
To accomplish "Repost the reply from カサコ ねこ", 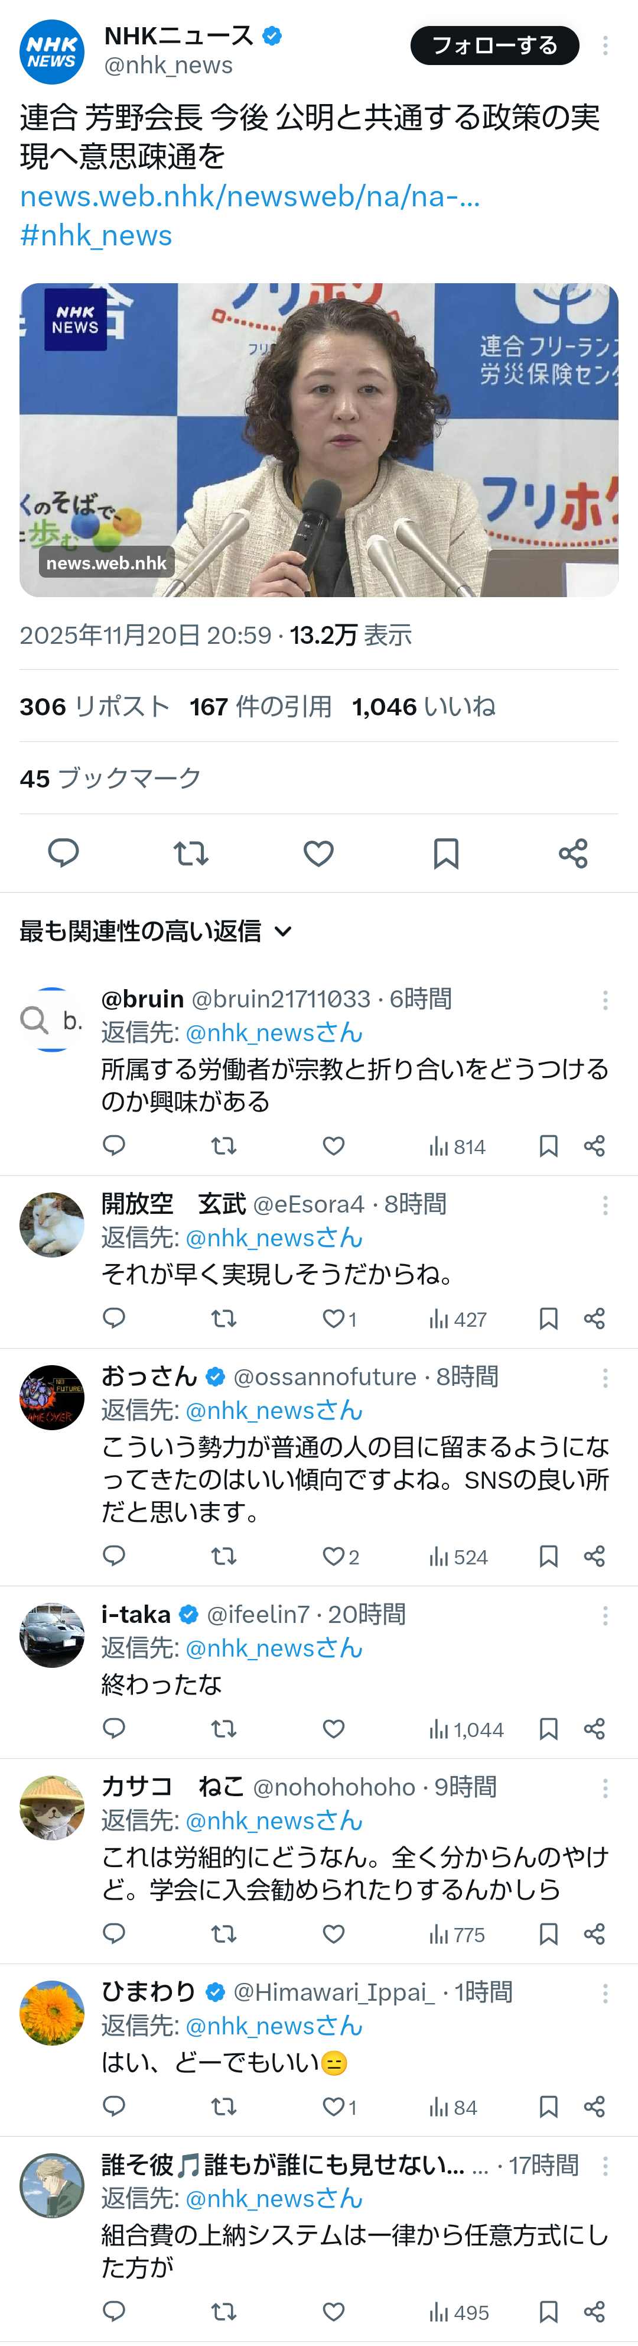I will [x=224, y=1935].
